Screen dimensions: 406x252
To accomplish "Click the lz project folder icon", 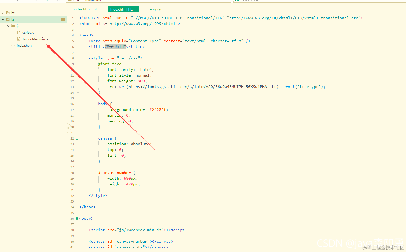I will coord(8,19).
